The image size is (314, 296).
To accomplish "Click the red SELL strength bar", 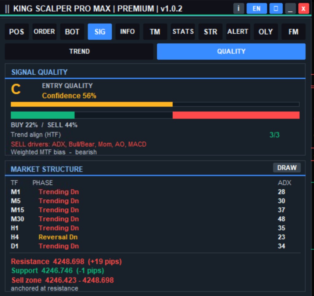I will (236, 115).
